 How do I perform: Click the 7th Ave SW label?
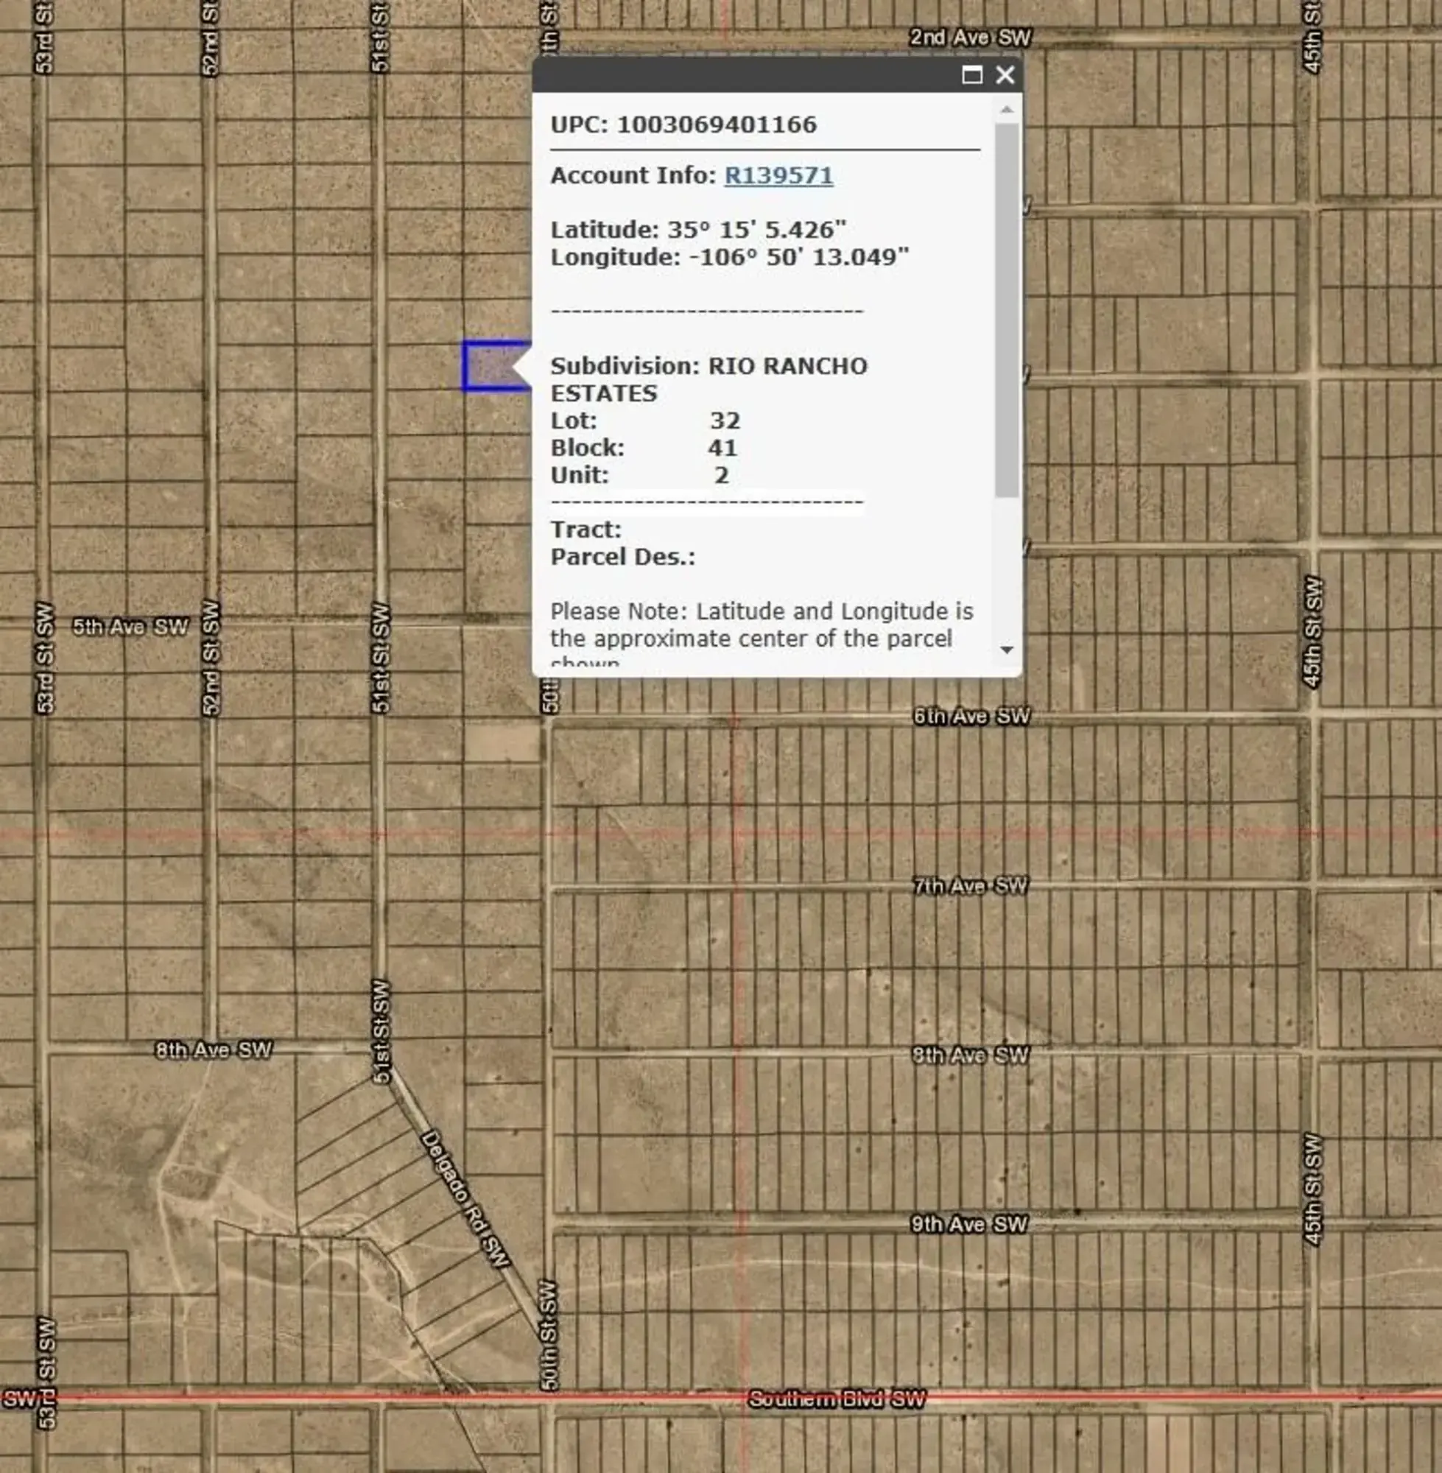point(970,885)
